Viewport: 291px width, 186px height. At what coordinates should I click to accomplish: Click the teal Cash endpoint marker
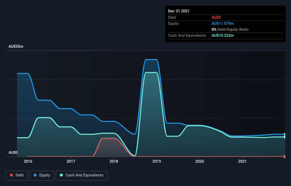[x=285, y=137]
